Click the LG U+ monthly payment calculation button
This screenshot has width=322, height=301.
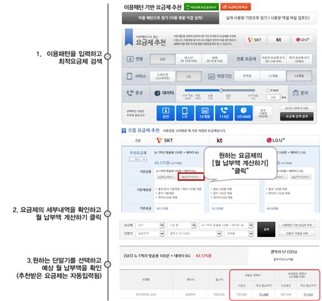(301, 177)
